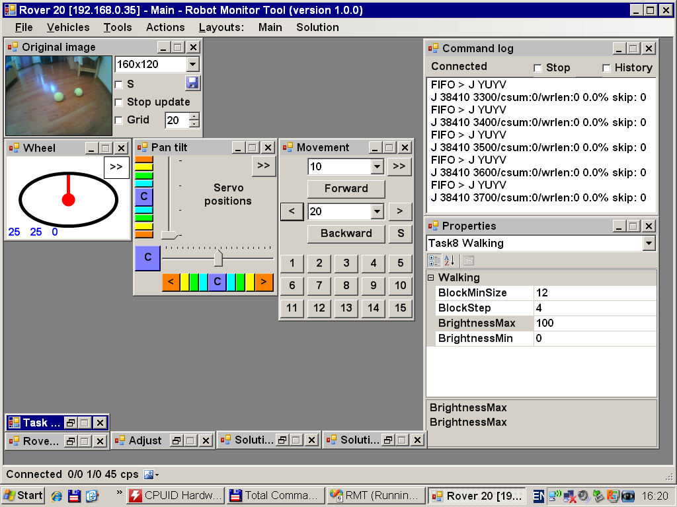This screenshot has height=507, width=677.
Task: Open the Task8 Walking dropdown
Action: [x=649, y=244]
